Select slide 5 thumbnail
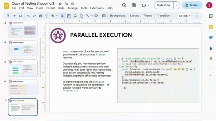The image size is (216, 121). [23, 68]
